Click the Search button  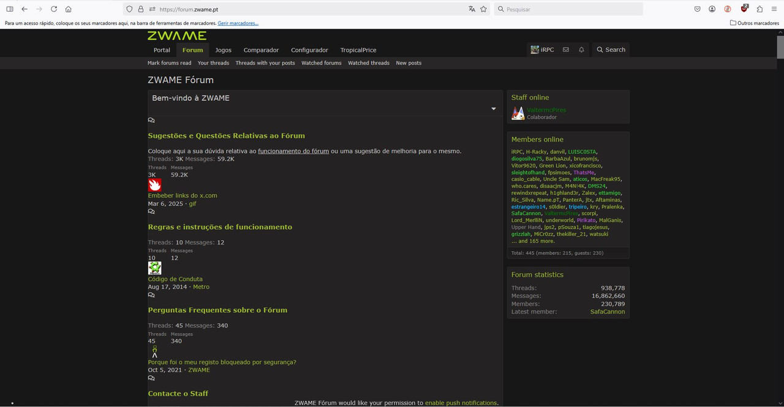coord(611,50)
